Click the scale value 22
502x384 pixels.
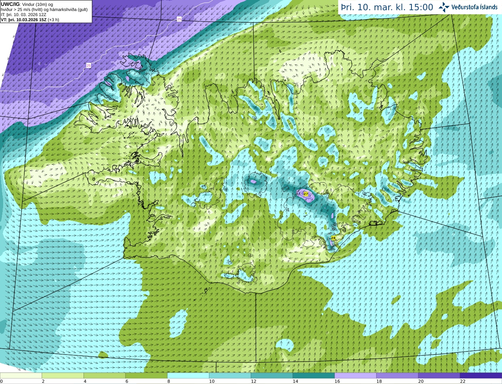(463, 381)
